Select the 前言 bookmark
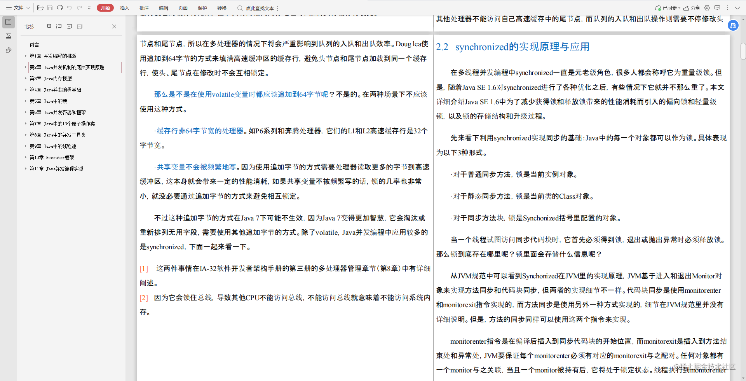746x381 pixels. point(35,45)
